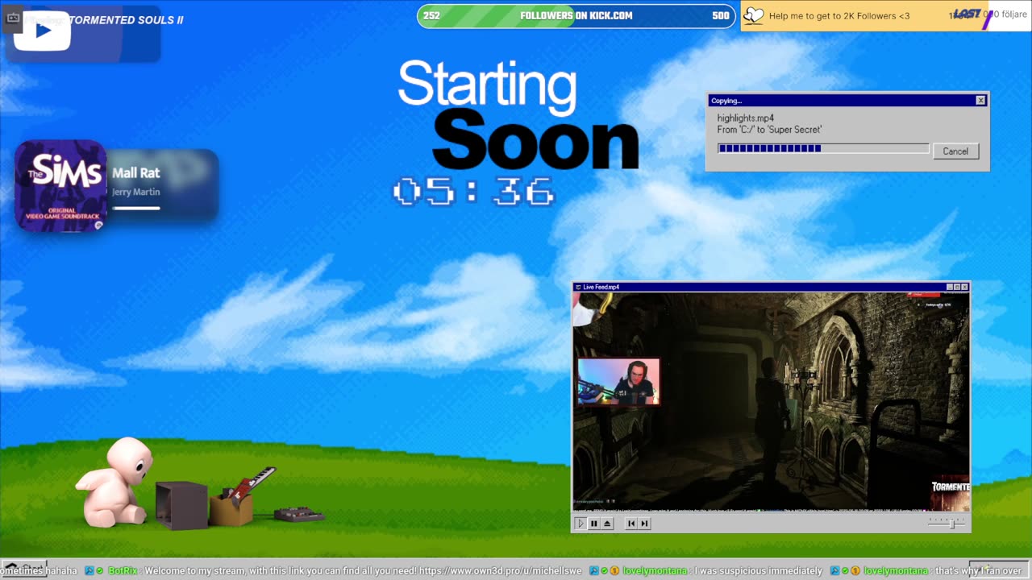Click the Mall Rat song progress bar
The height and width of the screenshot is (580, 1032).
[x=136, y=208]
